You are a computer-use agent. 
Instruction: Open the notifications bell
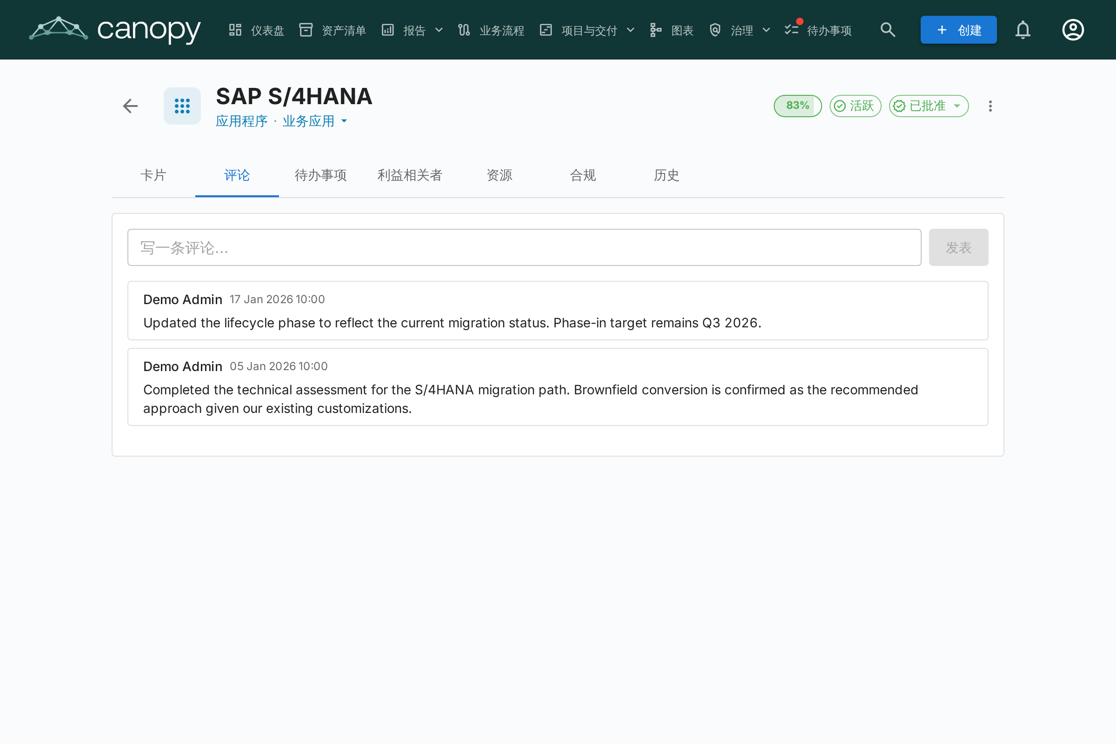click(x=1023, y=30)
